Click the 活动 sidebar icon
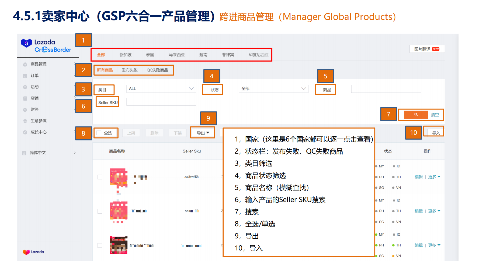This screenshot has width=479, height=269. click(x=25, y=87)
